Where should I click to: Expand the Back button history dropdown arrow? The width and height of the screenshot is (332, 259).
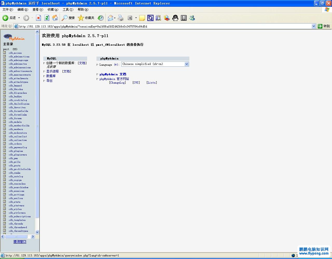coord(19,18)
